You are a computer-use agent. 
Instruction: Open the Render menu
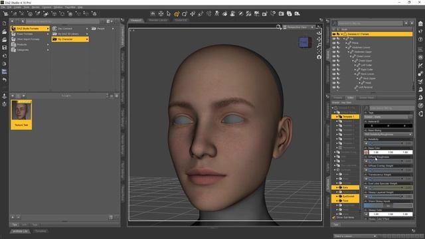(35, 7)
